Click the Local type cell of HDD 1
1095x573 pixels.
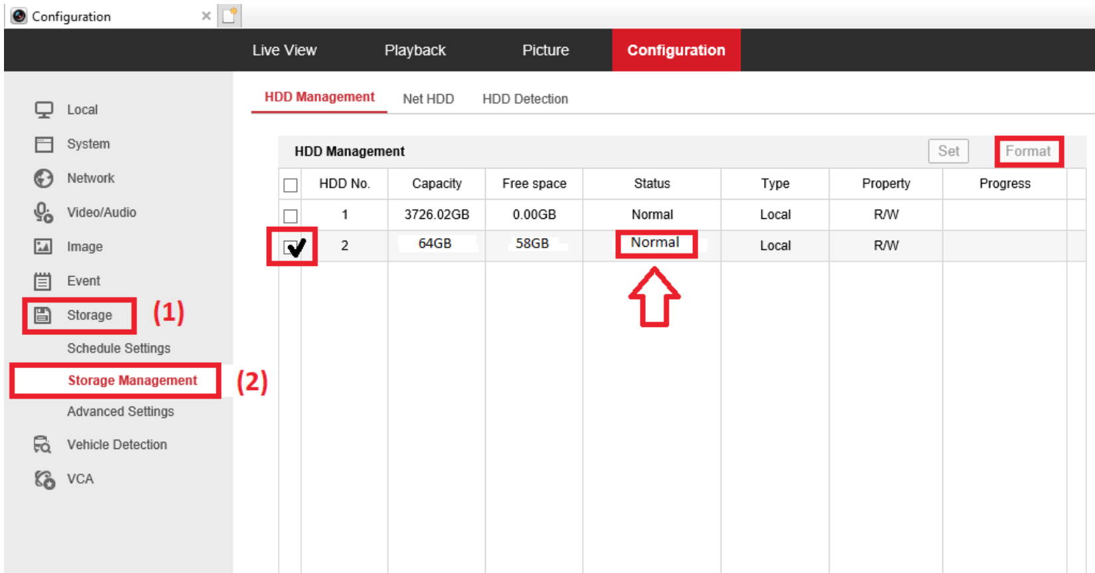[775, 215]
